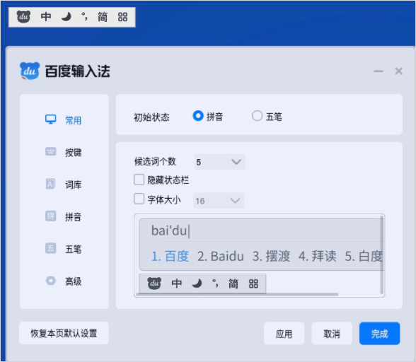Screen dimensions: 416x362
Task: Toggle Chinese mode (中) in top status bar
Action: click(46, 17)
